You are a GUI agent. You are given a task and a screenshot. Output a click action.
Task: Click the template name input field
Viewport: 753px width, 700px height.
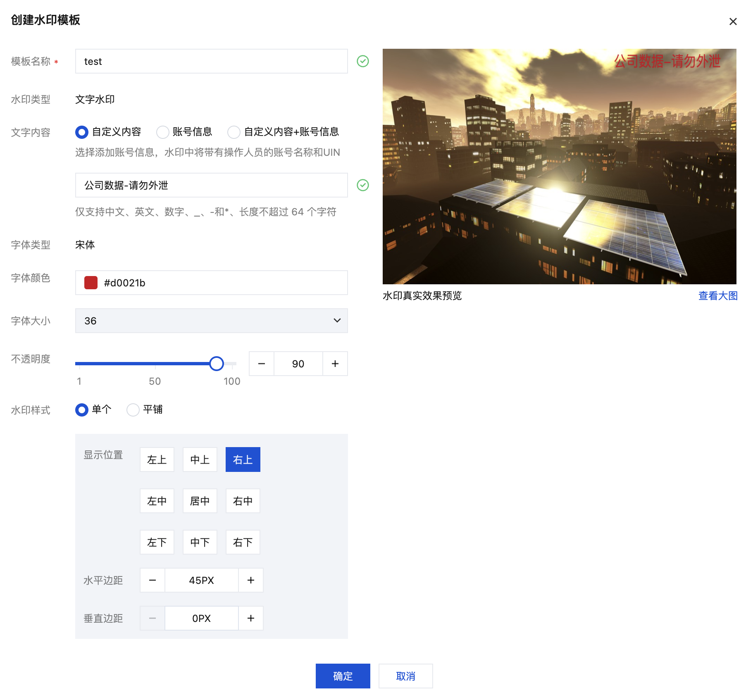click(211, 61)
